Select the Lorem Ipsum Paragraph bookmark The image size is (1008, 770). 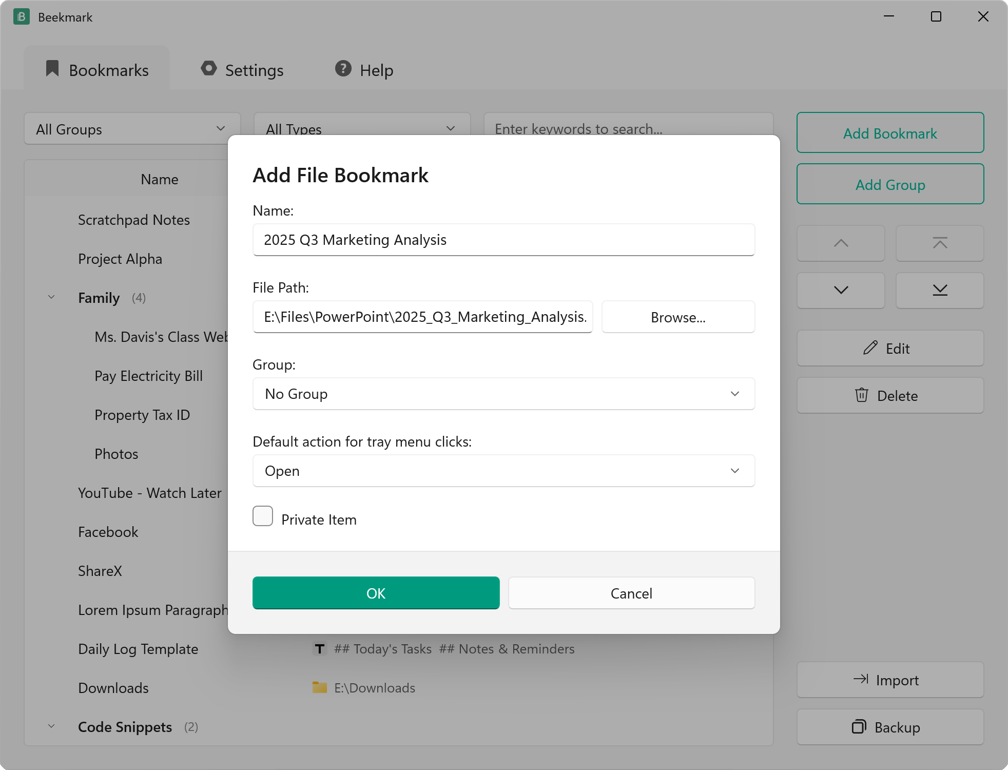click(x=152, y=610)
